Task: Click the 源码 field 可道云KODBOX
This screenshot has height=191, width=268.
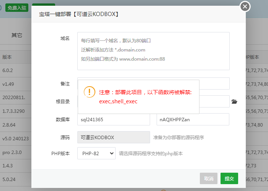Action: pyautogui.click(x=114, y=137)
